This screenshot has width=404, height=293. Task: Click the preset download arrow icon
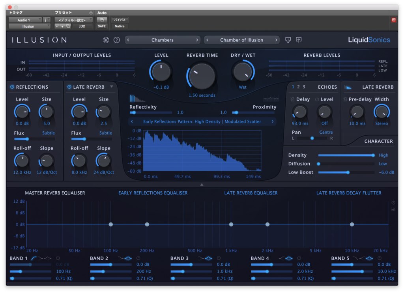pos(288,40)
